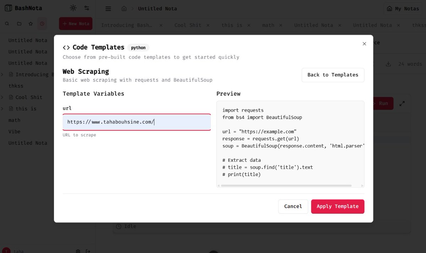Open Vibe in the sidebar list
Viewport: 426px width, 253px height.
coord(15,131)
